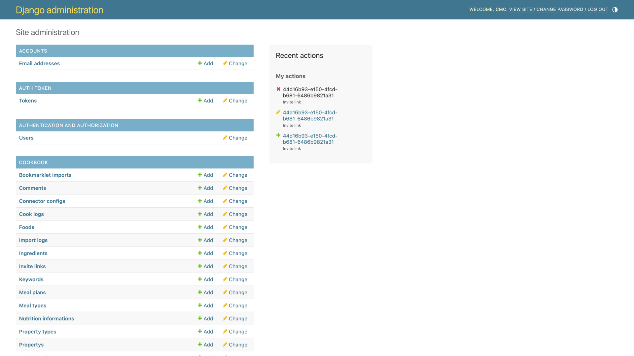Image resolution: width=634 pixels, height=356 pixels.
Task: Click the yellow pencil icon in Recent actions
Action: (x=278, y=112)
